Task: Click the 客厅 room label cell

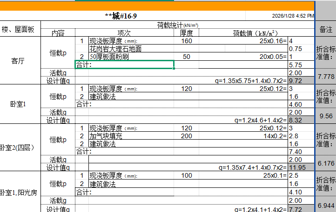Action: point(20,61)
